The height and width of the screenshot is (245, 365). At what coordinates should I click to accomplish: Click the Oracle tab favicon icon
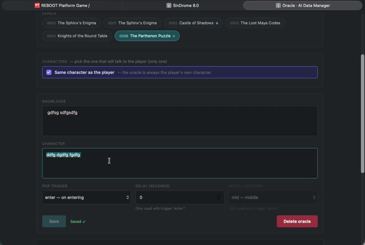point(278,5)
